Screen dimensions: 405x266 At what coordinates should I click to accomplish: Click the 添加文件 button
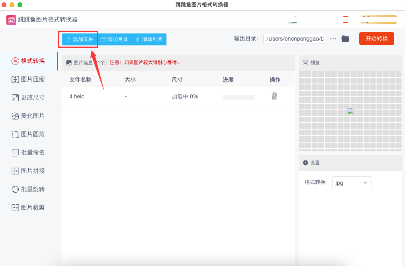click(80, 39)
